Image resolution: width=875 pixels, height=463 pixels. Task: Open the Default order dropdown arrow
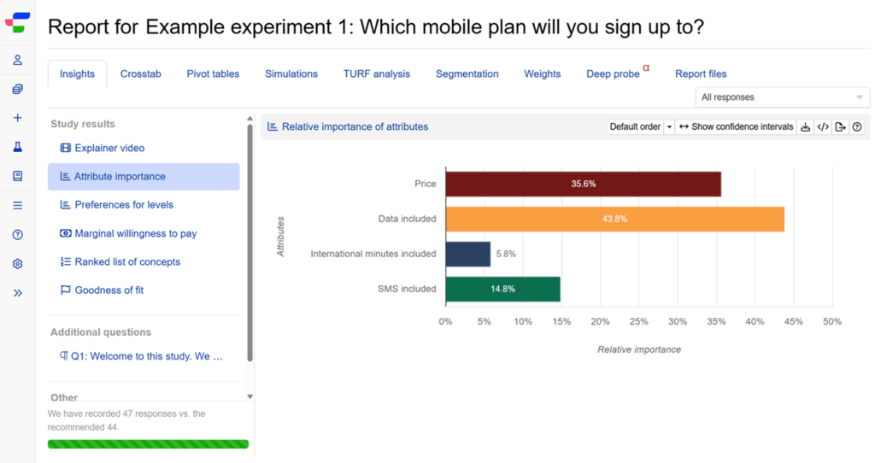coord(669,127)
